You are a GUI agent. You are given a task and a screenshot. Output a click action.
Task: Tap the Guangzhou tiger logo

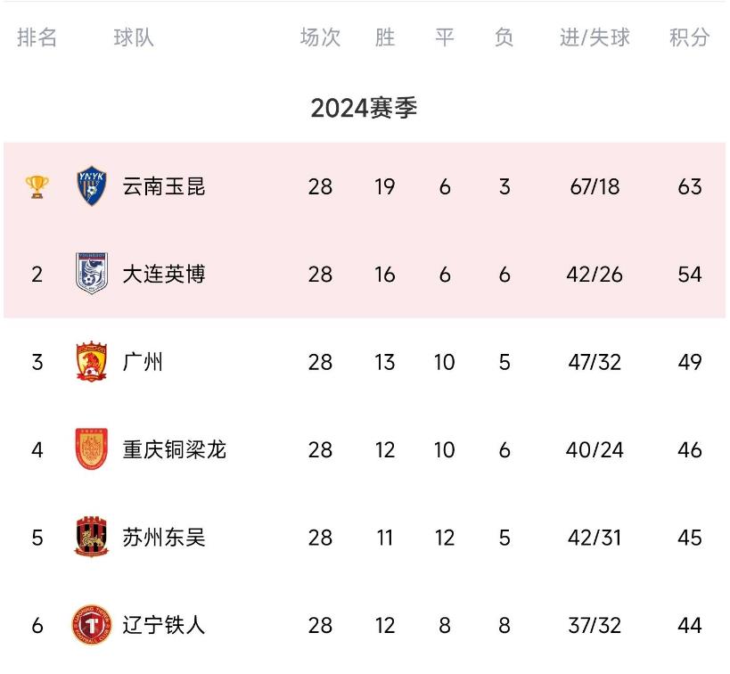92,361
